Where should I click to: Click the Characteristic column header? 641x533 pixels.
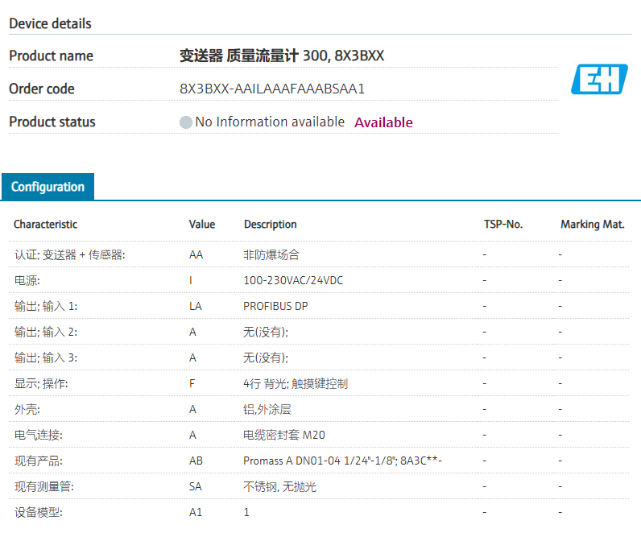coord(46,225)
